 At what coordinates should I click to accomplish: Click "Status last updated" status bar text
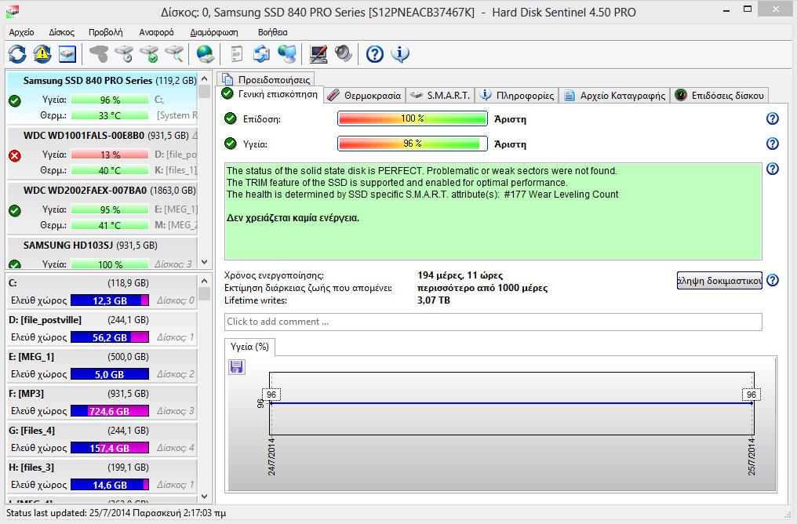coord(116,513)
